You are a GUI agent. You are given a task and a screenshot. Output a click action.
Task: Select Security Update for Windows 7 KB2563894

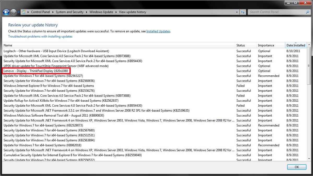click(x=155, y=140)
